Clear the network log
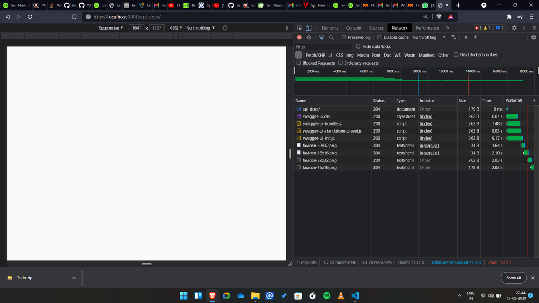The height and width of the screenshot is (303, 539). click(309, 37)
